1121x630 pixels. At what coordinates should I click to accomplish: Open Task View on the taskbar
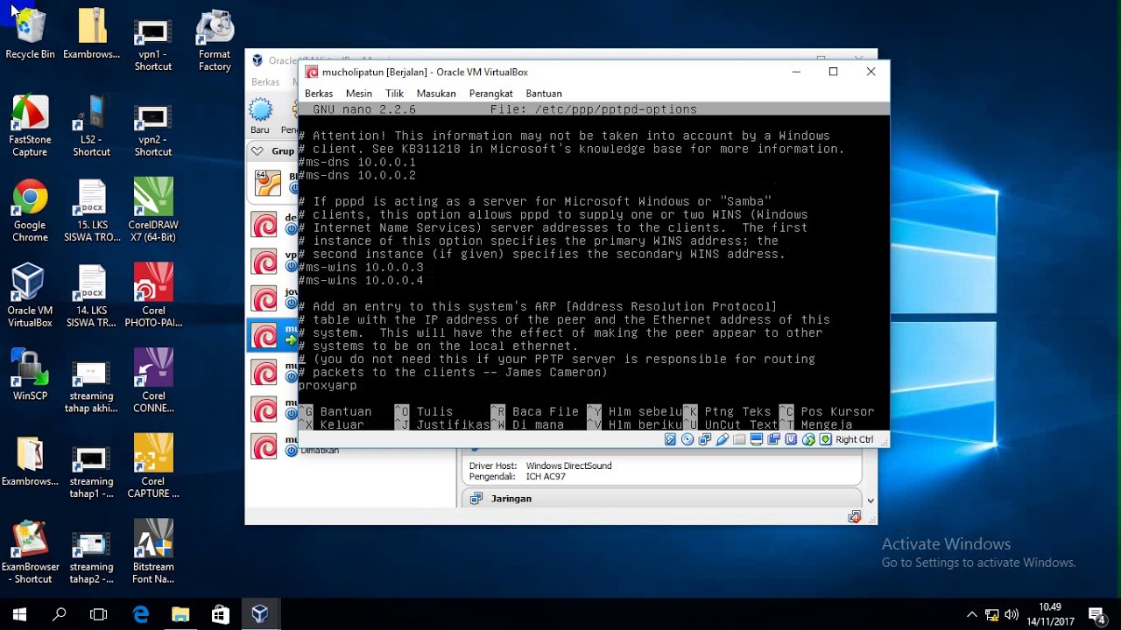(99, 614)
